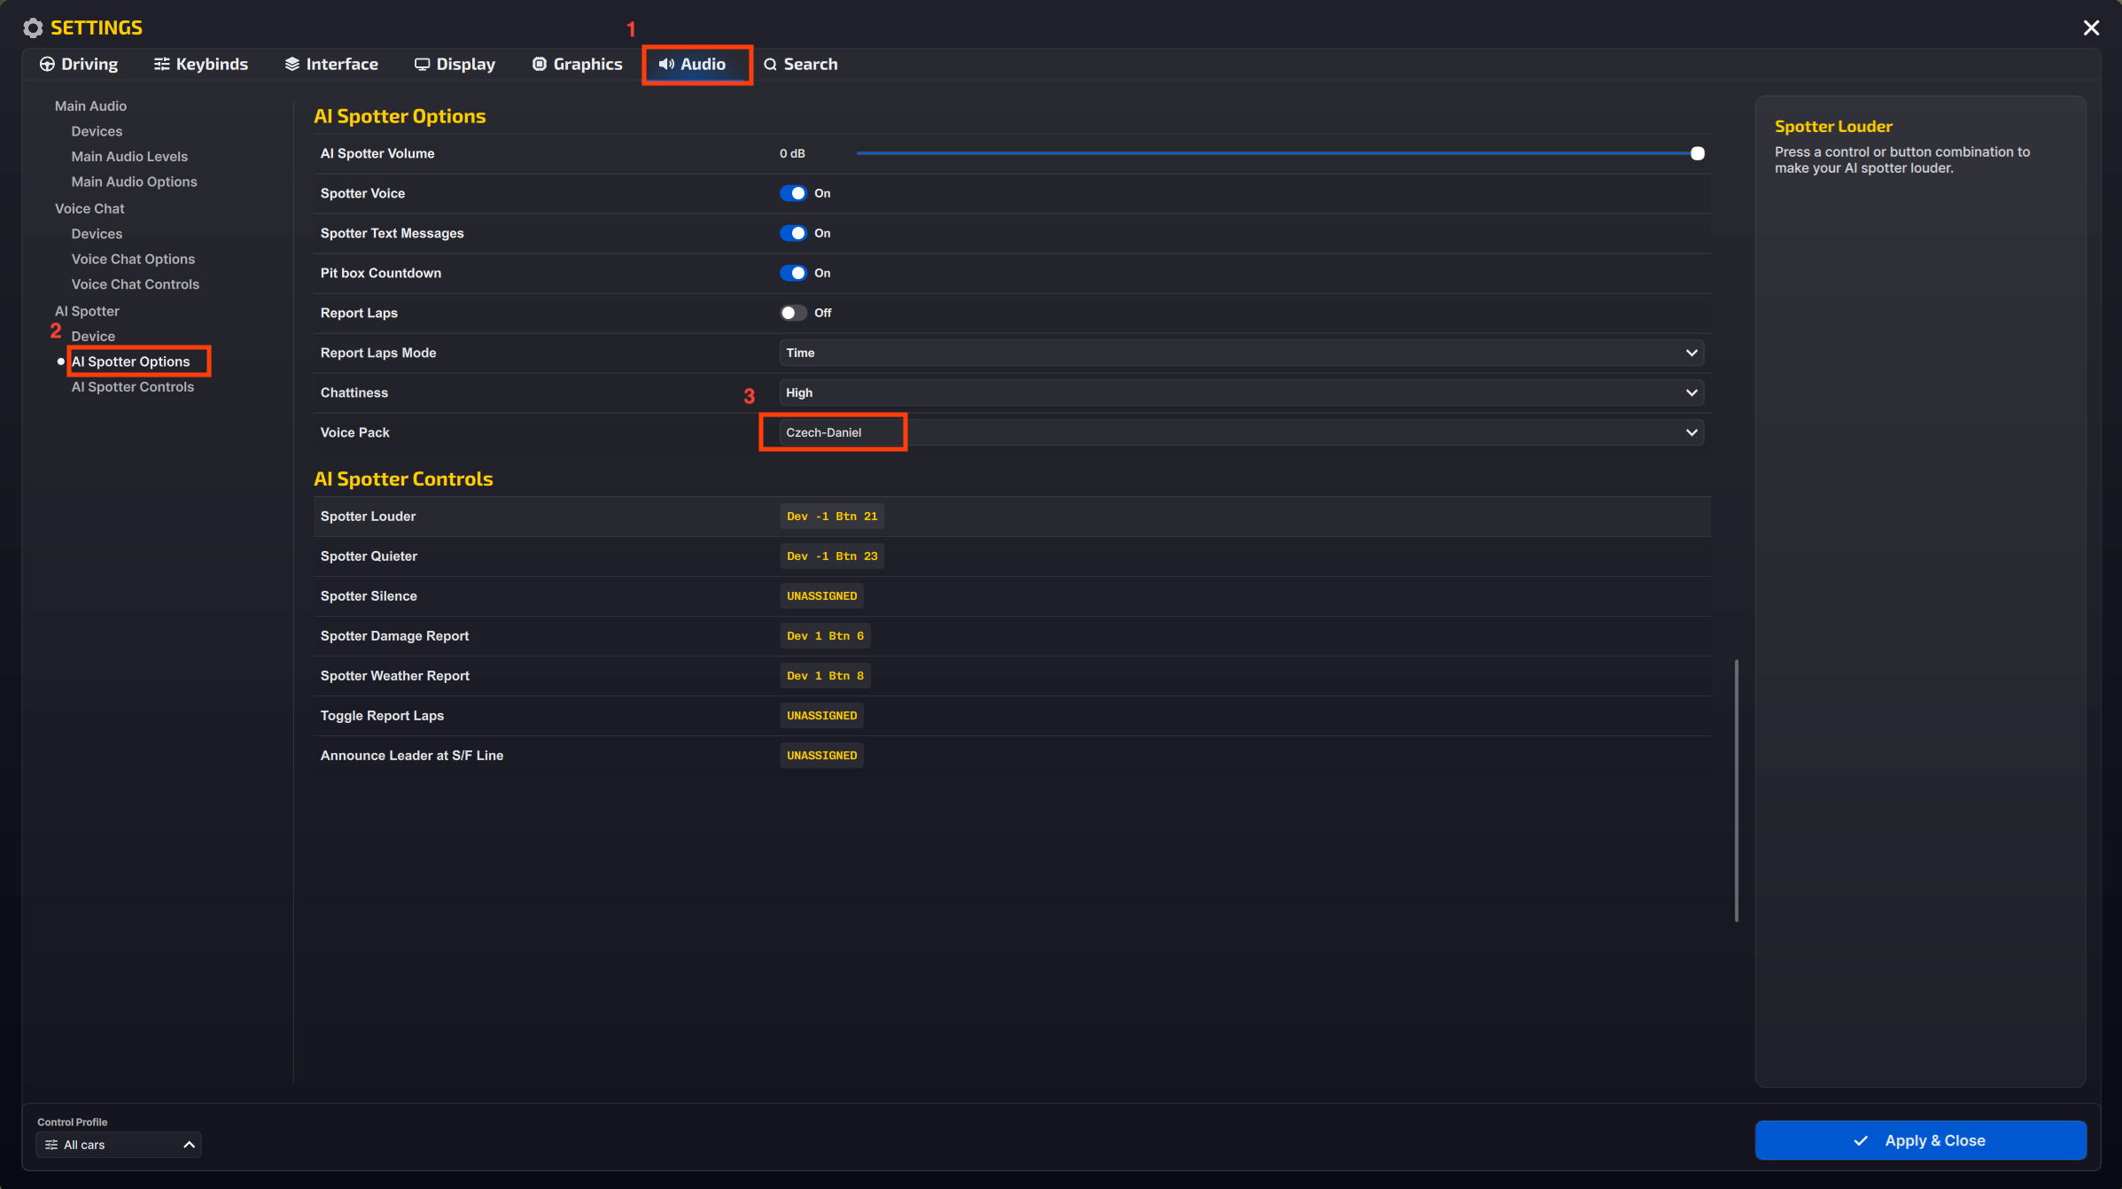Screen dimensions: 2122x1189
Task: Click the Display monitor icon
Action: 422,65
